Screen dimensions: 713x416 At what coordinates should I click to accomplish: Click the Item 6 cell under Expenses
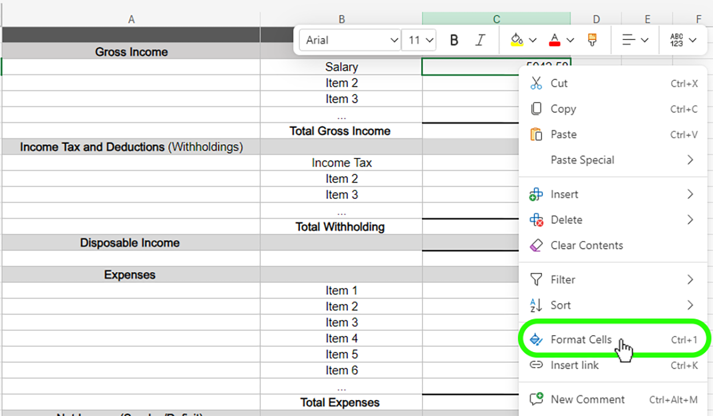coord(342,370)
